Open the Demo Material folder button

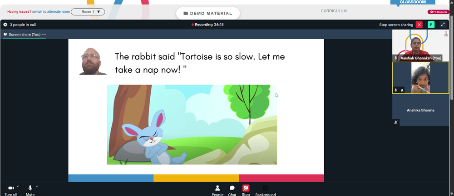208,13
